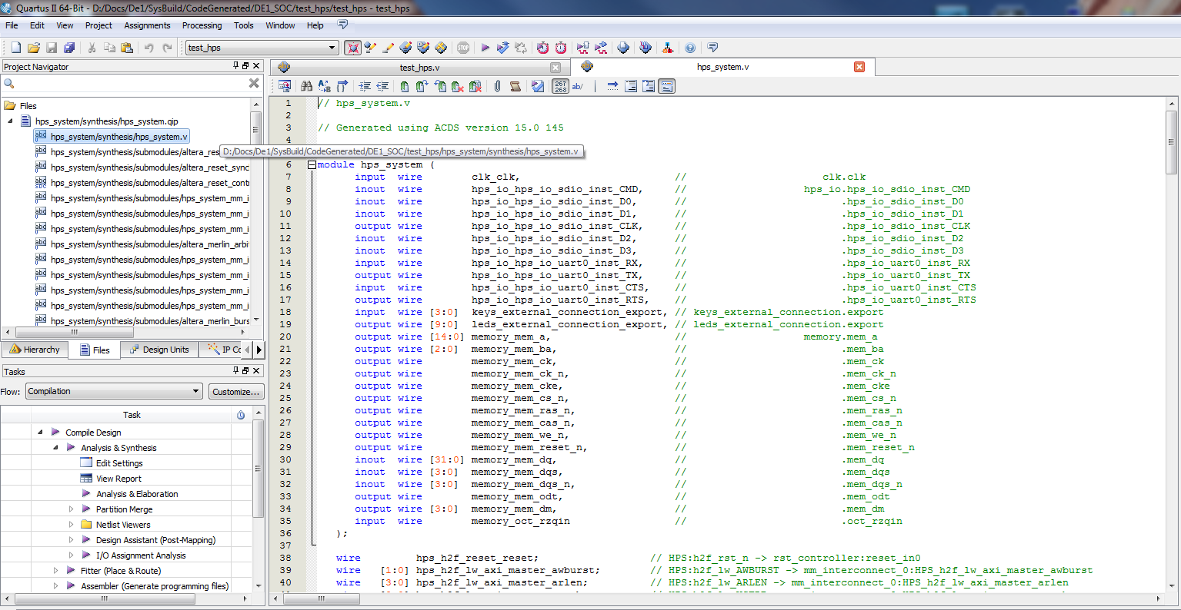The image size is (1181, 610).
Task: Open the File menu
Action: 12,25
